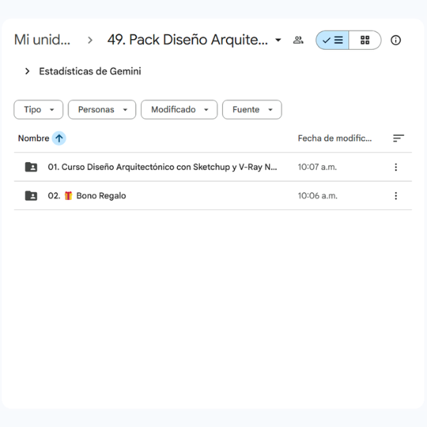The image size is (427, 427).
Task: Click shared folder icon for Curso Diseño Arquitectónico
Action: pyautogui.click(x=31, y=167)
